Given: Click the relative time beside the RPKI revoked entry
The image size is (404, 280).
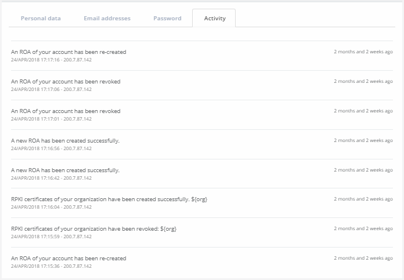Looking at the screenshot, I should (363, 228).
